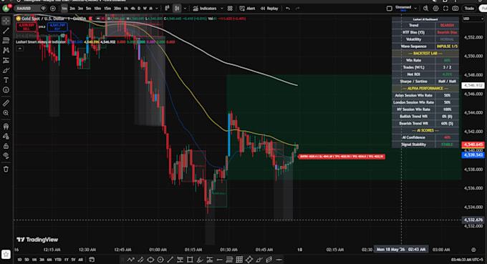Screen dimensions: 487x264
Task: Take a chart snapshot with camera icon
Action: click(x=455, y=9)
